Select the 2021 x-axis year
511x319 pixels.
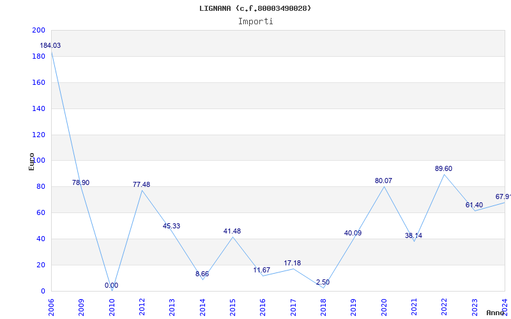click(x=414, y=308)
